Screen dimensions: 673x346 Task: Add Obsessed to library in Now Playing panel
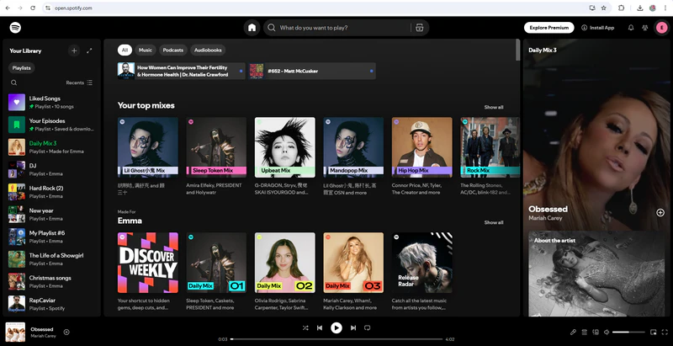[660, 212]
